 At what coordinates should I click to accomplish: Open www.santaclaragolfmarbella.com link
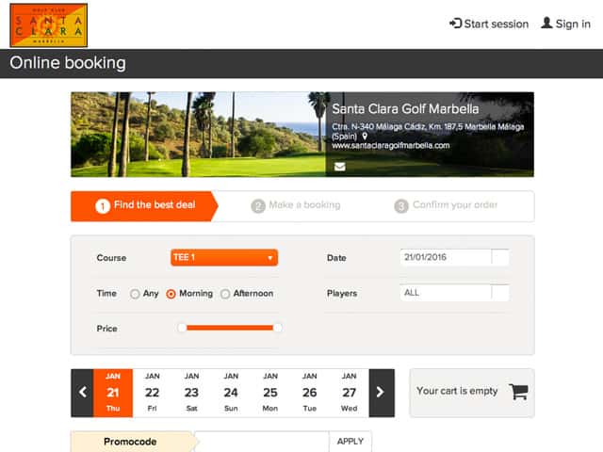pos(391,146)
